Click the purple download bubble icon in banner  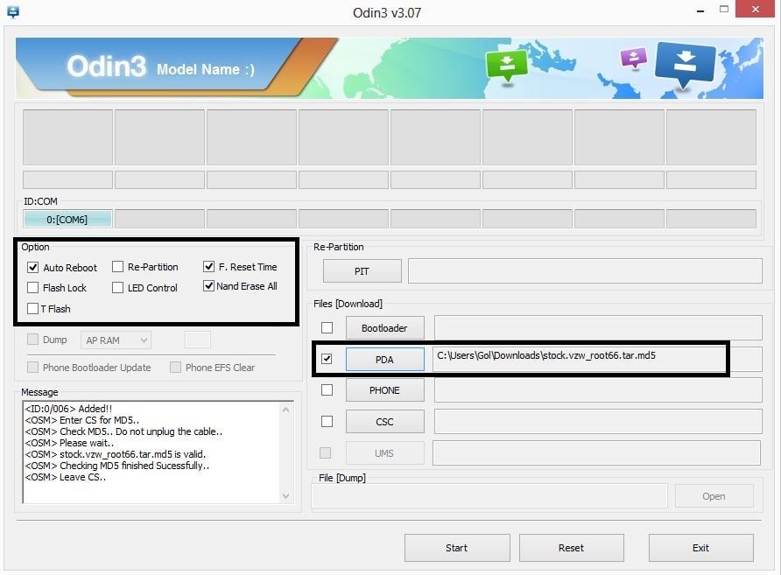[633, 59]
